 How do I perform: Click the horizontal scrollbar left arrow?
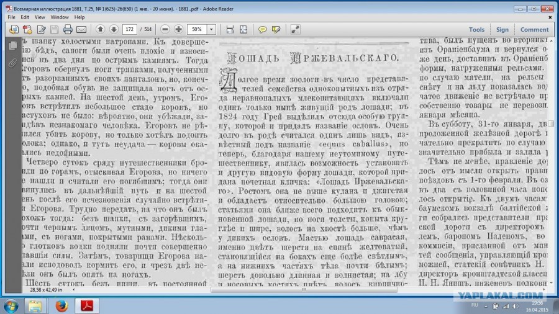click(74, 290)
